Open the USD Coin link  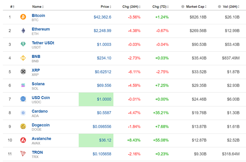click(x=41, y=98)
